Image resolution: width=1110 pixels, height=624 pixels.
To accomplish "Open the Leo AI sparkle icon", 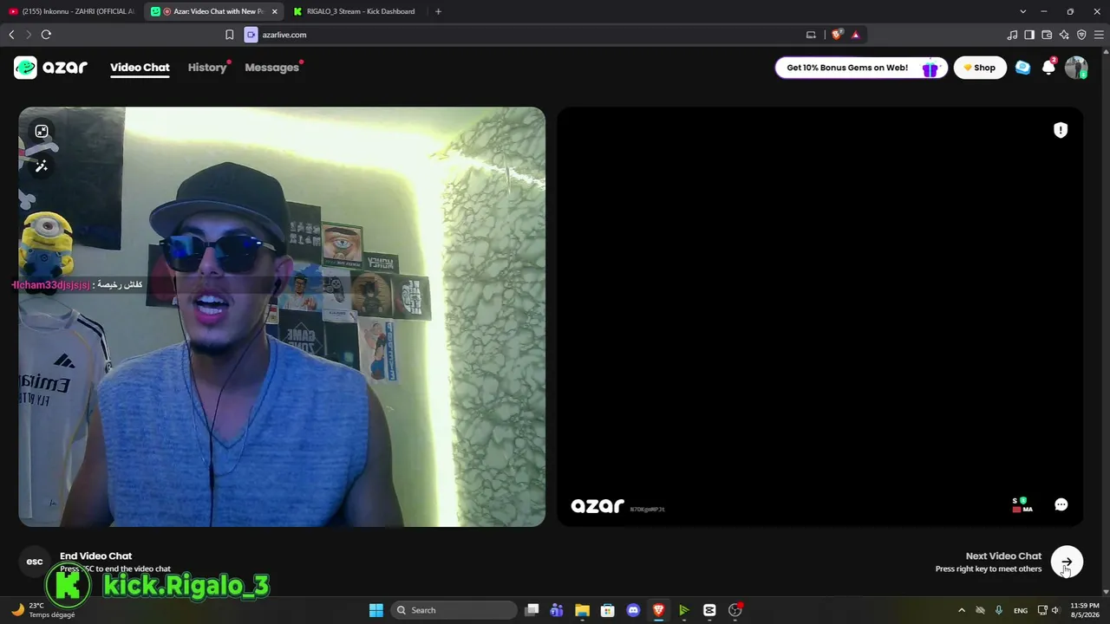I will point(1064,35).
